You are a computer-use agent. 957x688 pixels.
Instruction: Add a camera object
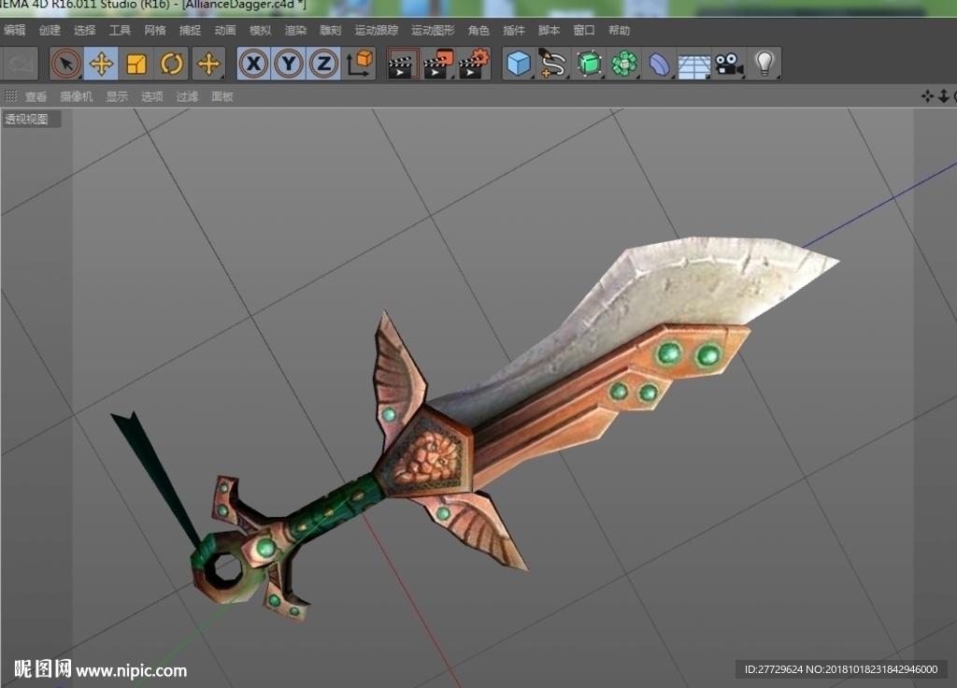[x=729, y=64]
